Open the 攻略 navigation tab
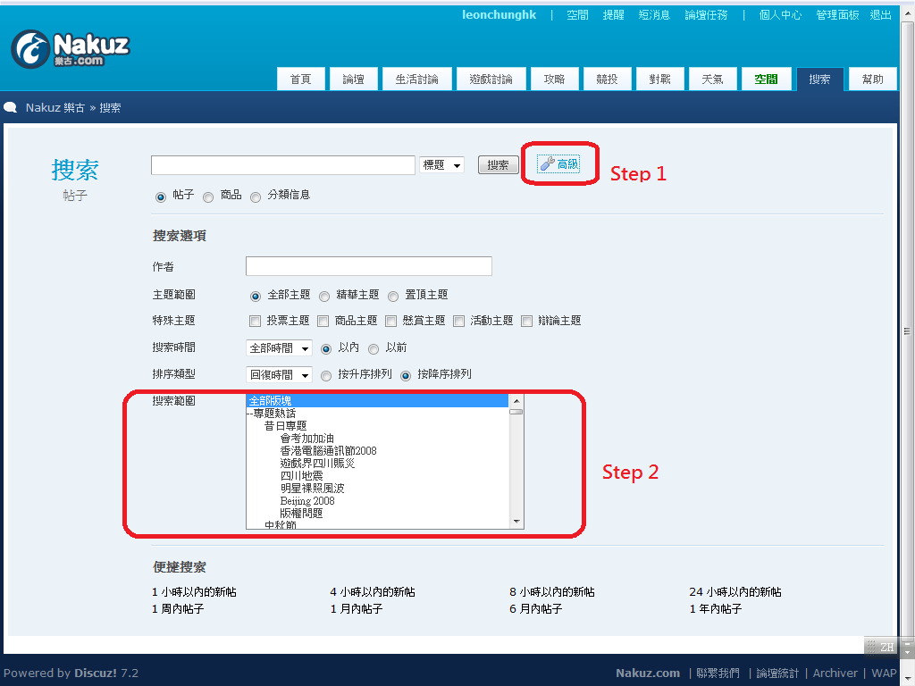Viewport: 915px width, 686px height. (x=554, y=79)
